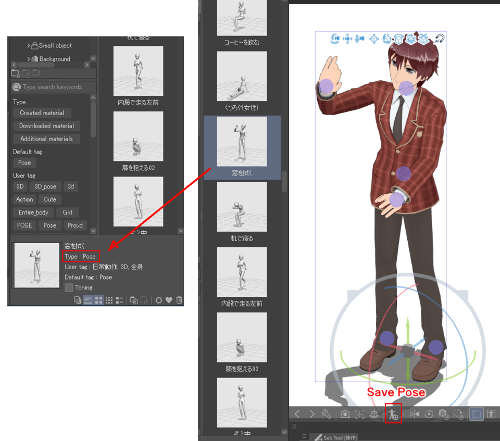This screenshot has width=500, height=441.
Task: Toggle multi-select checkbox icon in Material panel
Action: click(x=78, y=300)
